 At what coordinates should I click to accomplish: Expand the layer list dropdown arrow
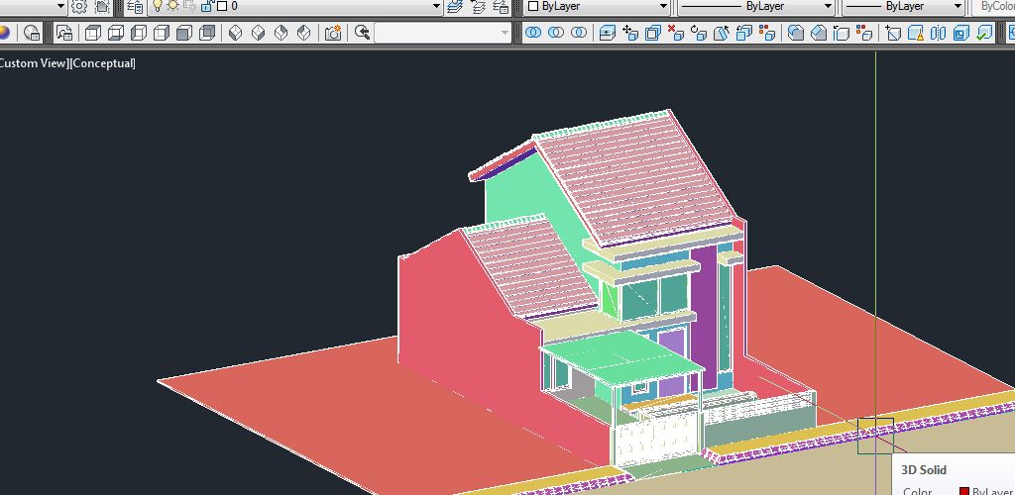click(437, 7)
